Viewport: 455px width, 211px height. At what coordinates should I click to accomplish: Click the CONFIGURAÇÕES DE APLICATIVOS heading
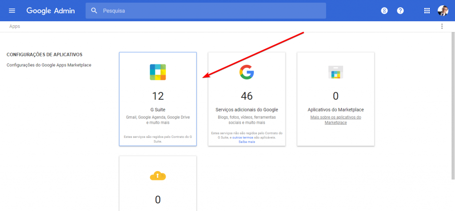pyautogui.click(x=44, y=55)
